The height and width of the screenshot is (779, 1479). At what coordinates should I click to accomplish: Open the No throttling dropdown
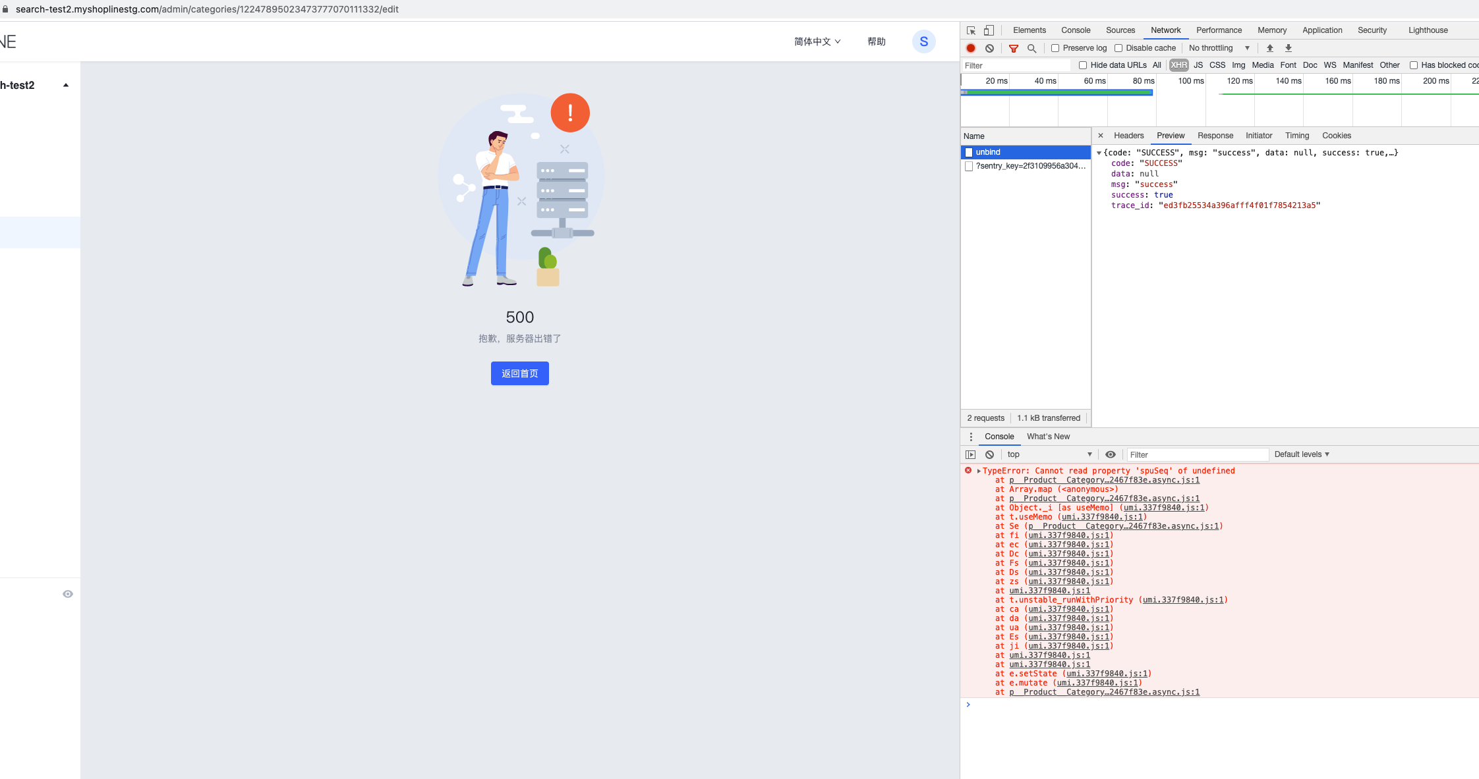point(1219,48)
